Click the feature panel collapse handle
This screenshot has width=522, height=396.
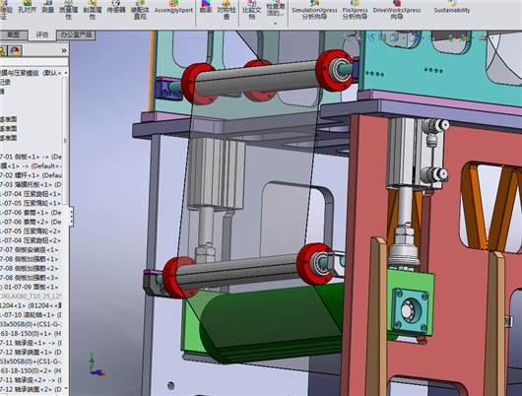pos(71,216)
